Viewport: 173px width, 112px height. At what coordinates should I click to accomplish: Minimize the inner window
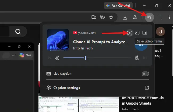(9, 47)
